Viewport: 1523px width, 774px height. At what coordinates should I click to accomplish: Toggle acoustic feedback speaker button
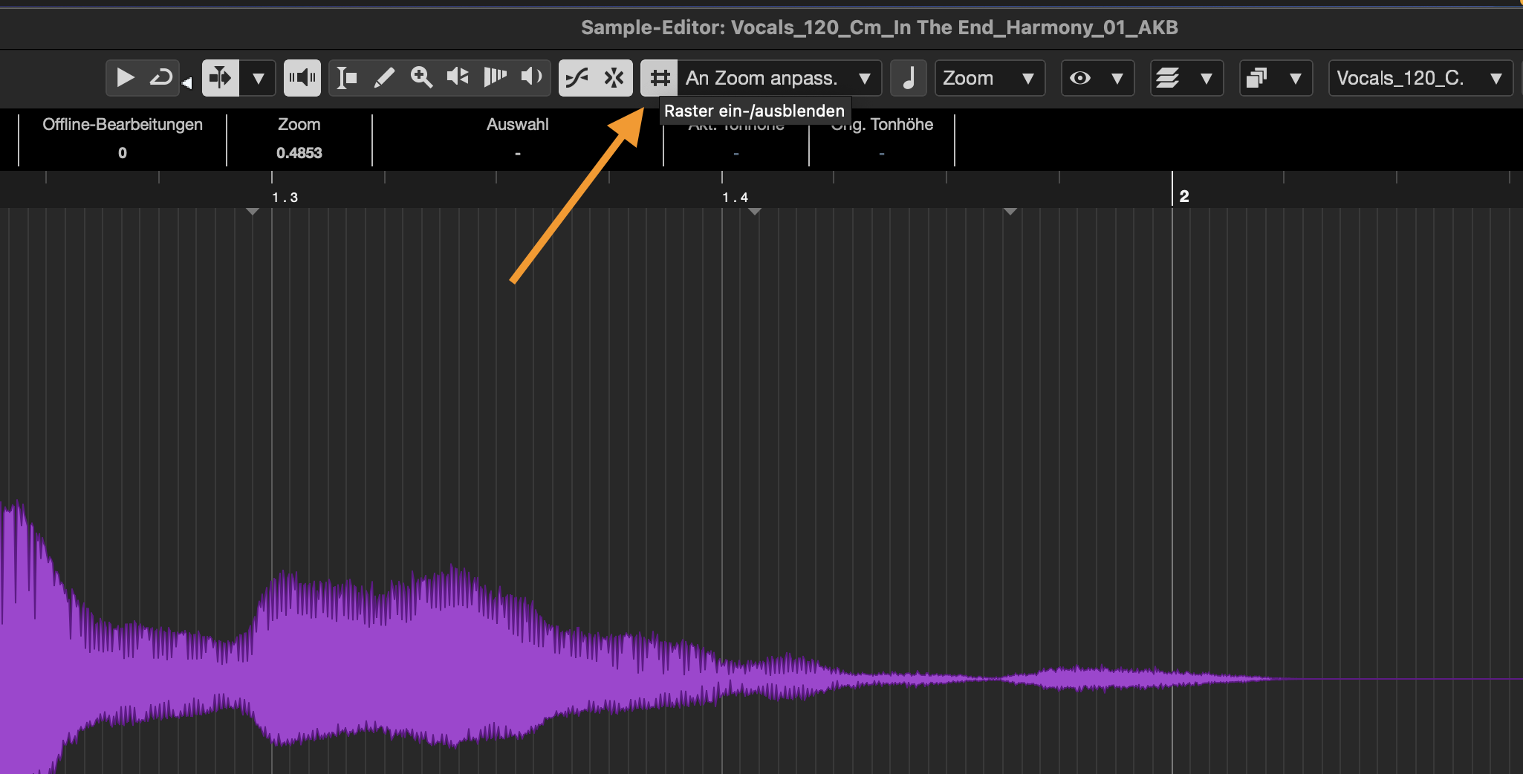click(x=302, y=78)
